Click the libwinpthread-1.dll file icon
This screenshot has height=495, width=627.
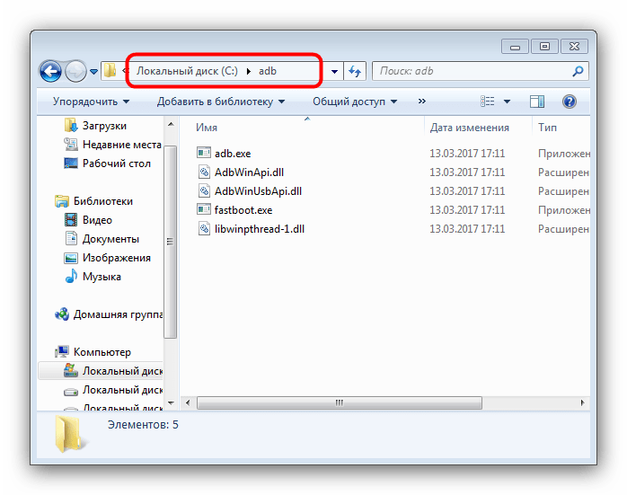(x=204, y=228)
